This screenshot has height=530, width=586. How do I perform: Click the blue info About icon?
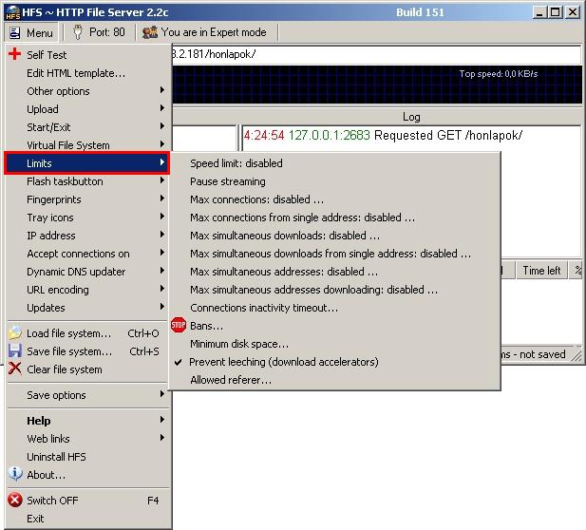pyautogui.click(x=15, y=474)
